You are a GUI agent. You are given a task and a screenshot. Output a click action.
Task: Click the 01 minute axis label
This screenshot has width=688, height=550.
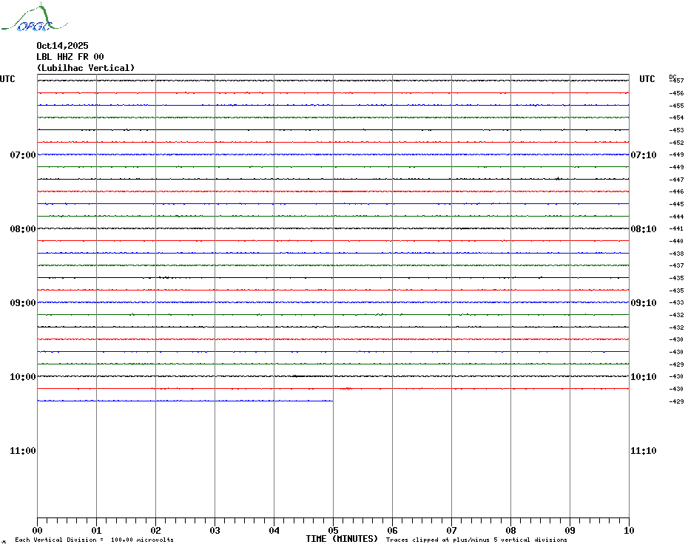pos(96,531)
